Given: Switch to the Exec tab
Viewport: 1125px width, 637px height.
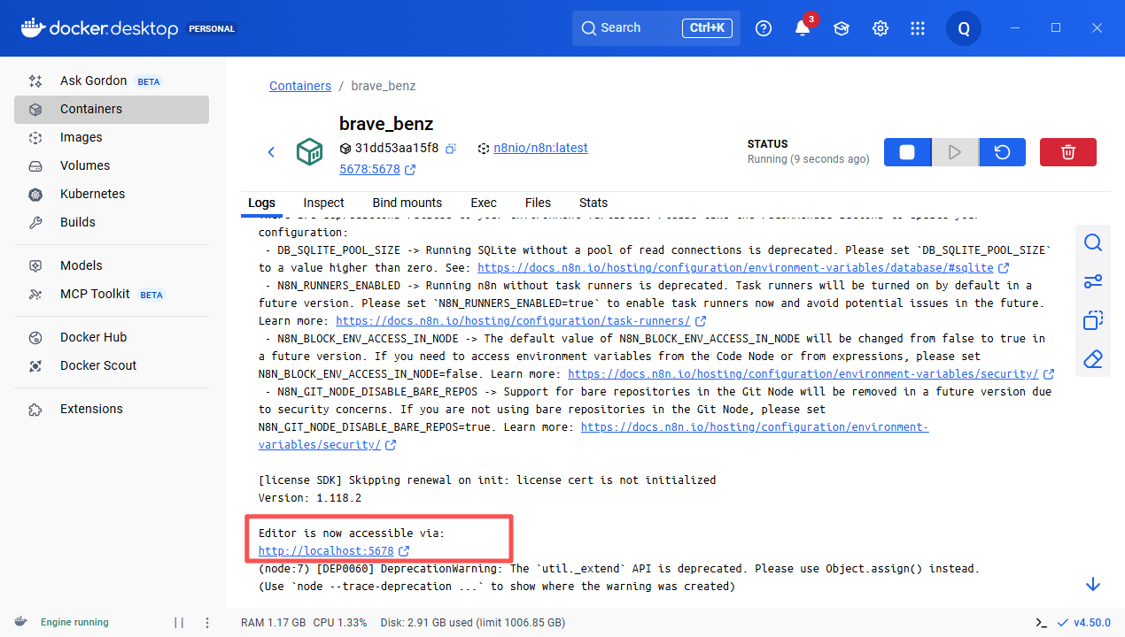Looking at the screenshot, I should coord(484,203).
